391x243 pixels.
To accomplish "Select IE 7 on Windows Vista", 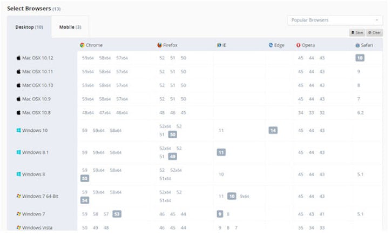I will (x=236, y=227).
